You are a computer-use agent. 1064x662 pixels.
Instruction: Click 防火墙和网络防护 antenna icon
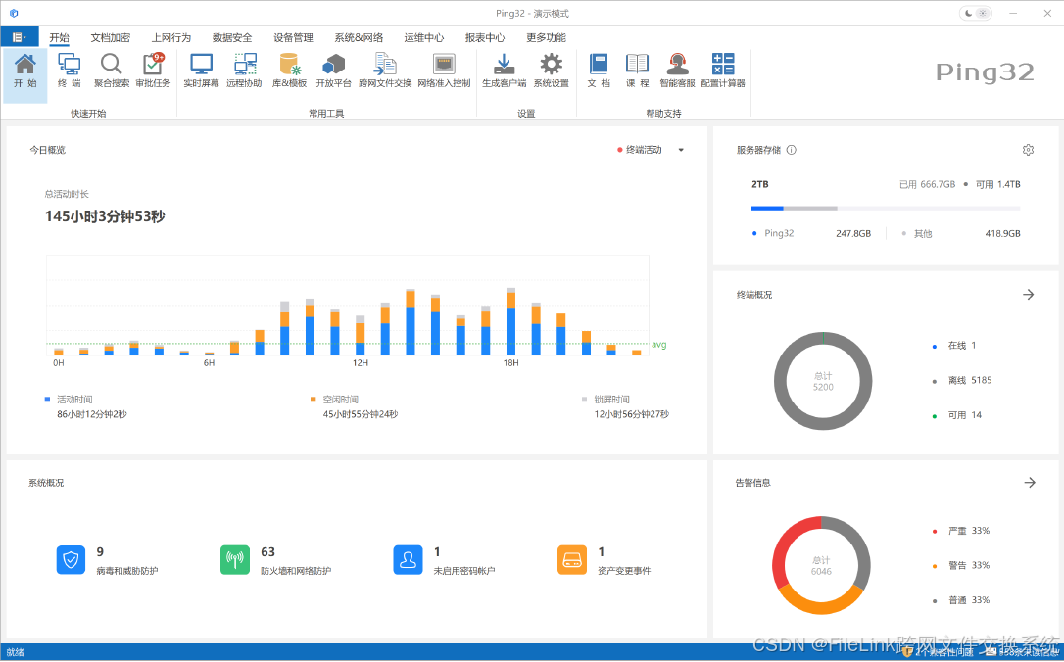[235, 560]
